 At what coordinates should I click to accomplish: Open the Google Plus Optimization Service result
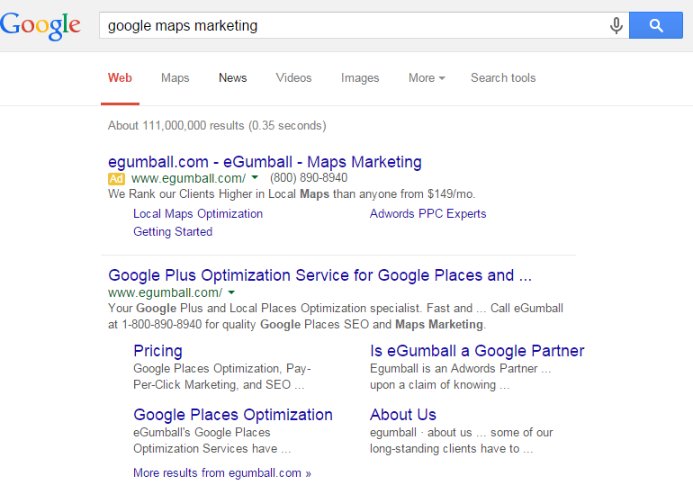319,275
